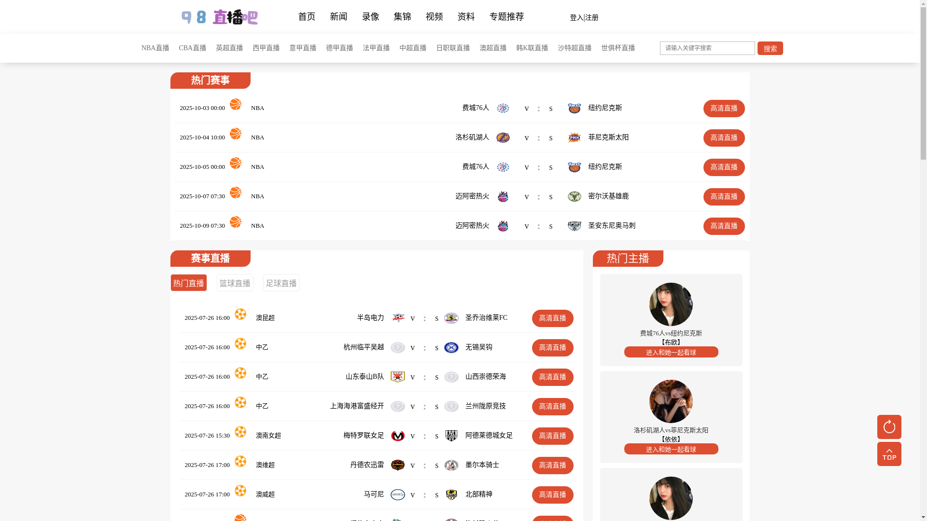927x521 pixels.
Task: Click the 费城76人 team logo in 2025-10-03 row
Action: [x=503, y=108]
